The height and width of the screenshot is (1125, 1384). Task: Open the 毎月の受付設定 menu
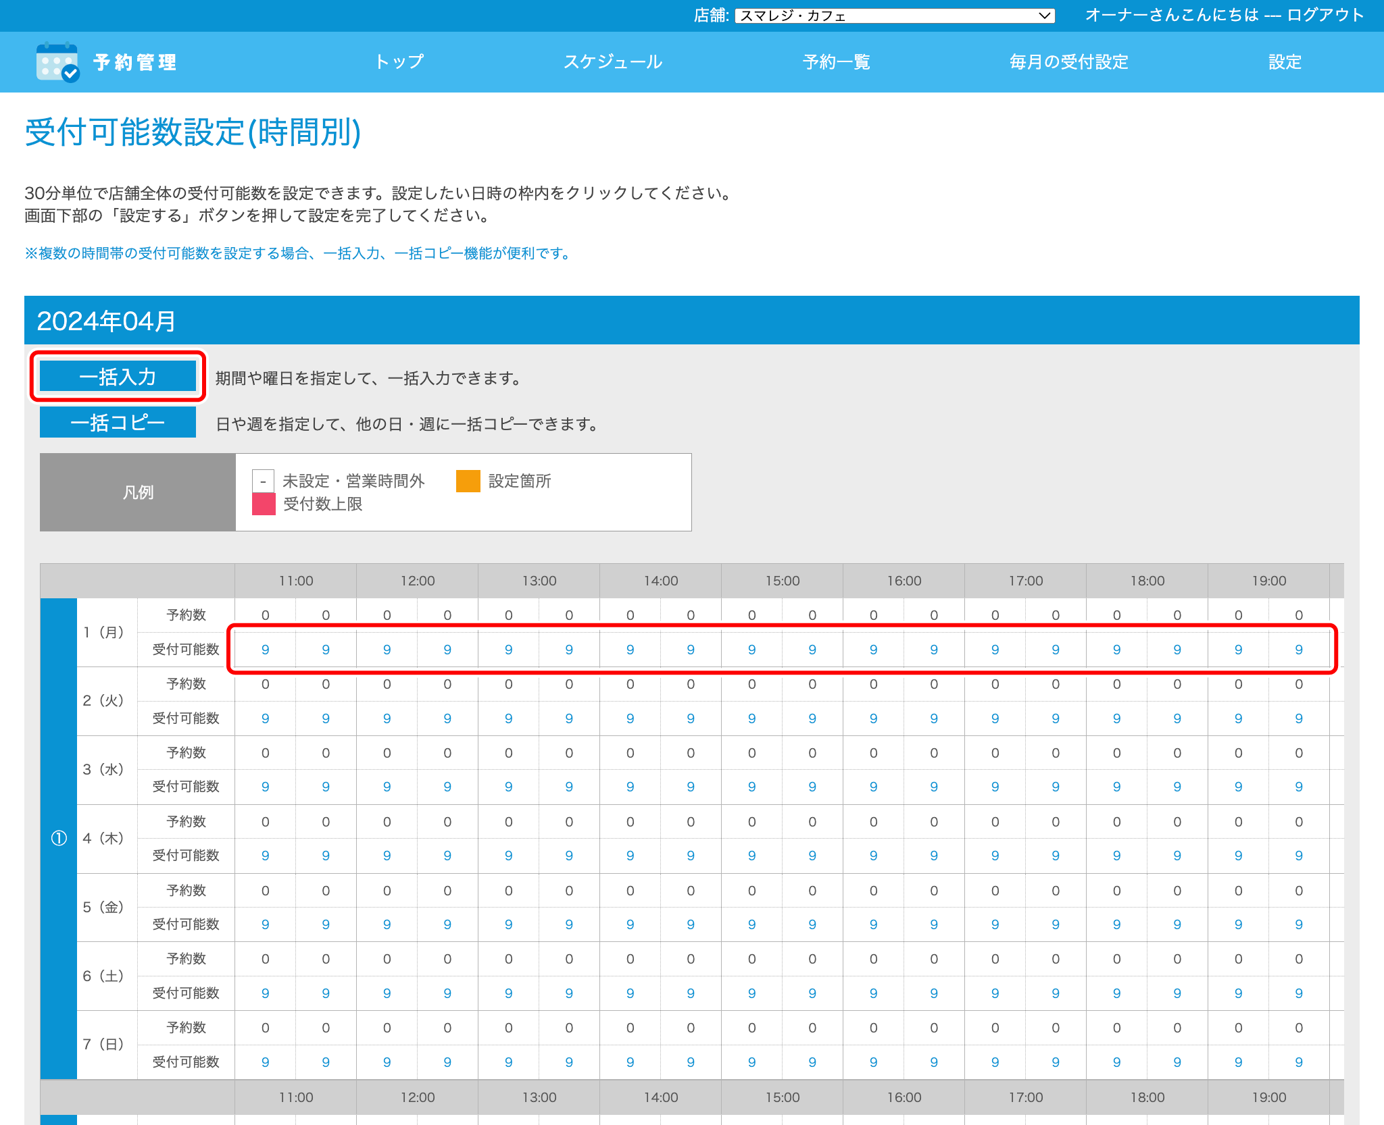coord(1068,62)
